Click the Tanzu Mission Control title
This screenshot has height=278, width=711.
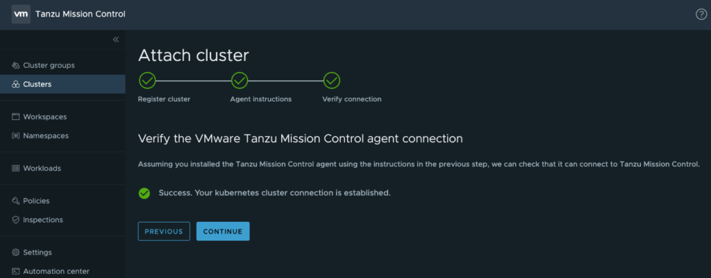pyautogui.click(x=81, y=15)
